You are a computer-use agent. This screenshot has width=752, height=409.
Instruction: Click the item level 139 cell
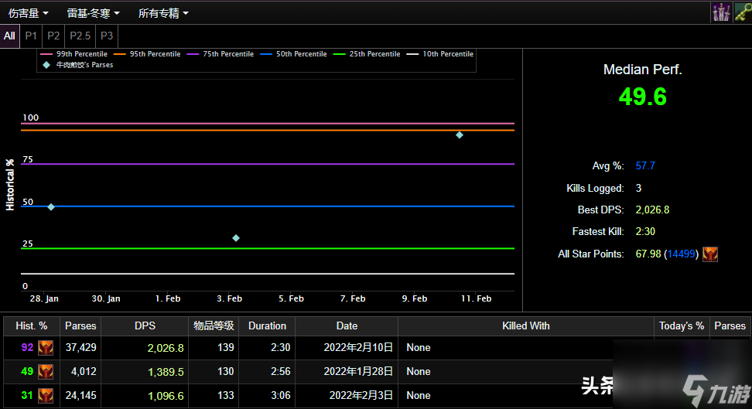(214, 348)
